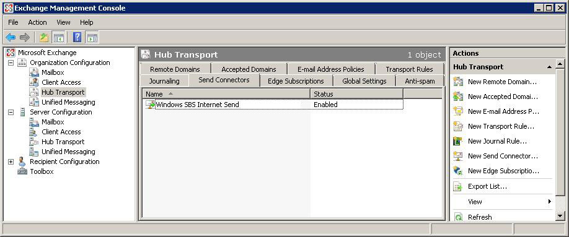
Task: Select the Send Connectors tab
Action: point(224,80)
